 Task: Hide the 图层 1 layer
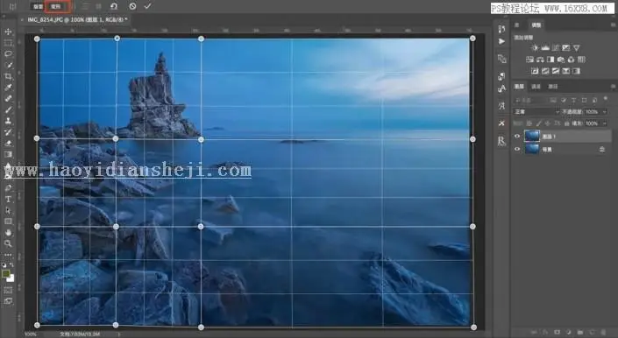click(517, 136)
